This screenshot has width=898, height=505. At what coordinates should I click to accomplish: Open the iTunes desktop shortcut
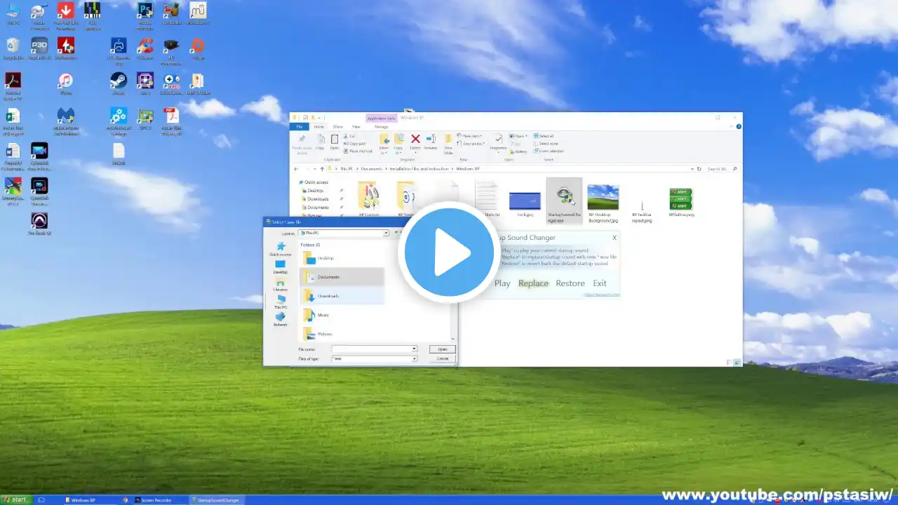(x=65, y=83)
